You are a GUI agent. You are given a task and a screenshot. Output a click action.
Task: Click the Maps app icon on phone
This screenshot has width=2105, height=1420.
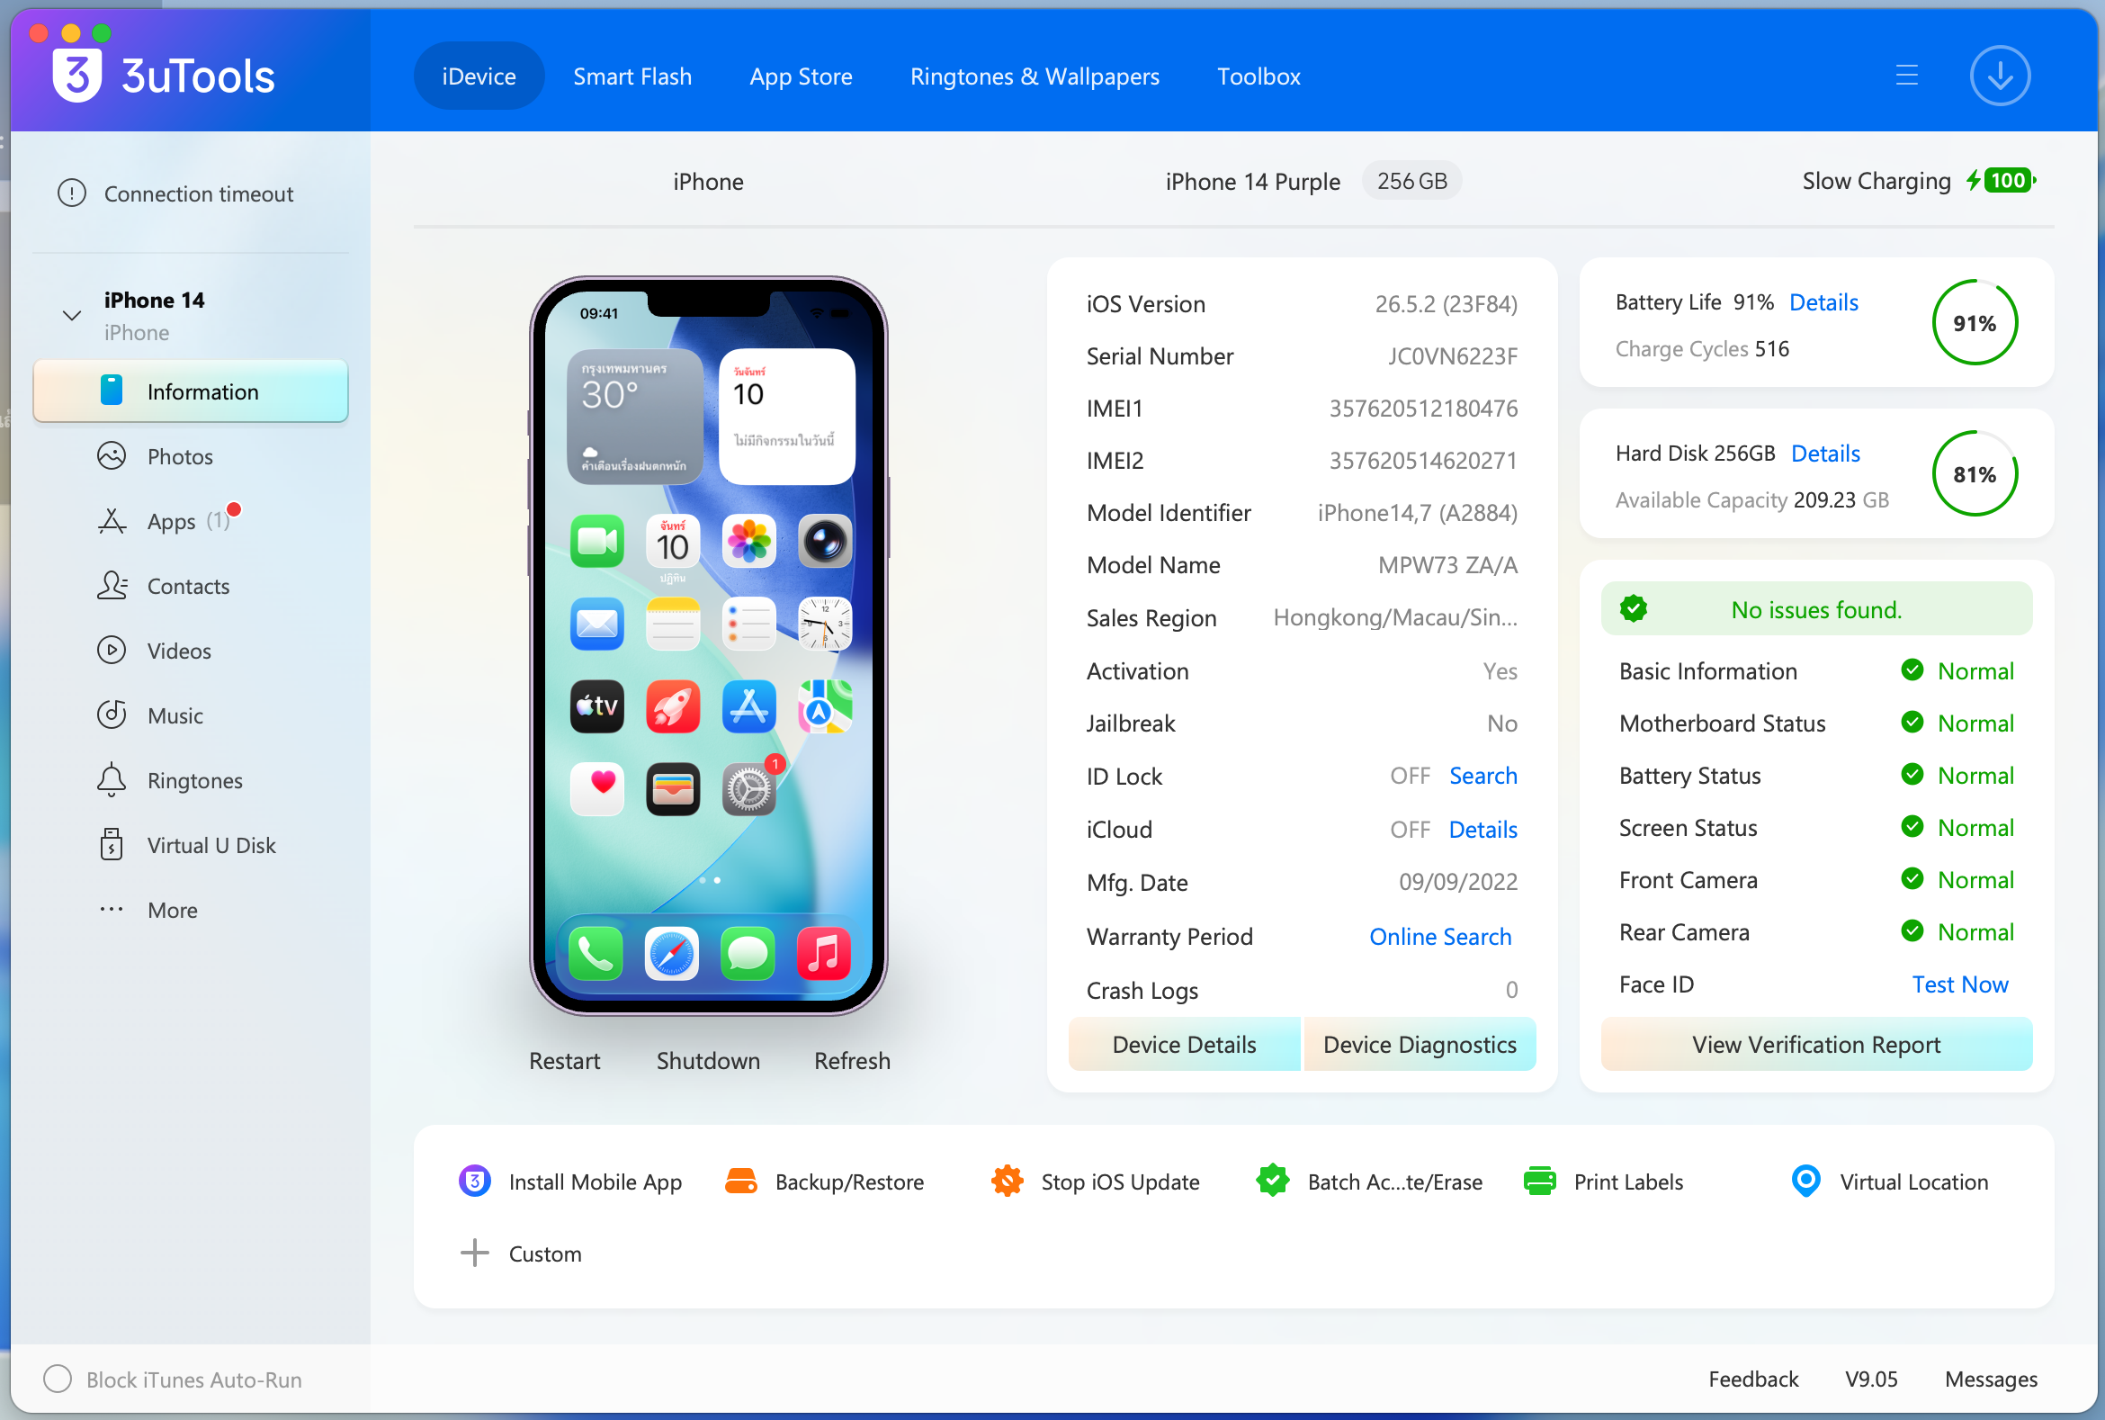coord(825,706)
